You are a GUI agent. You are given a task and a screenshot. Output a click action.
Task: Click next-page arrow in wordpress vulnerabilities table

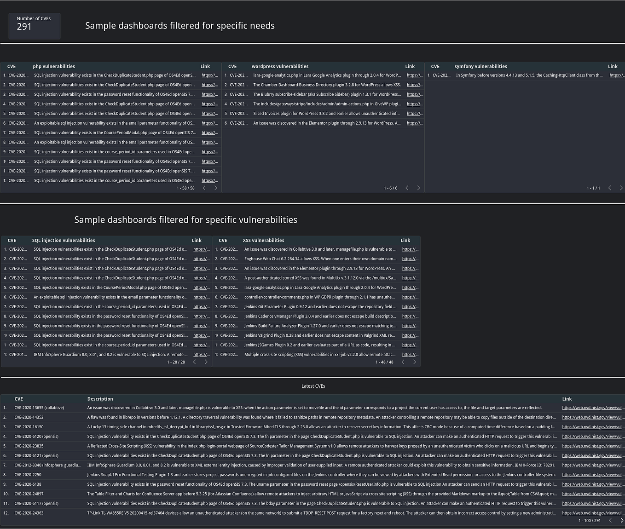[x=418, y=188]
